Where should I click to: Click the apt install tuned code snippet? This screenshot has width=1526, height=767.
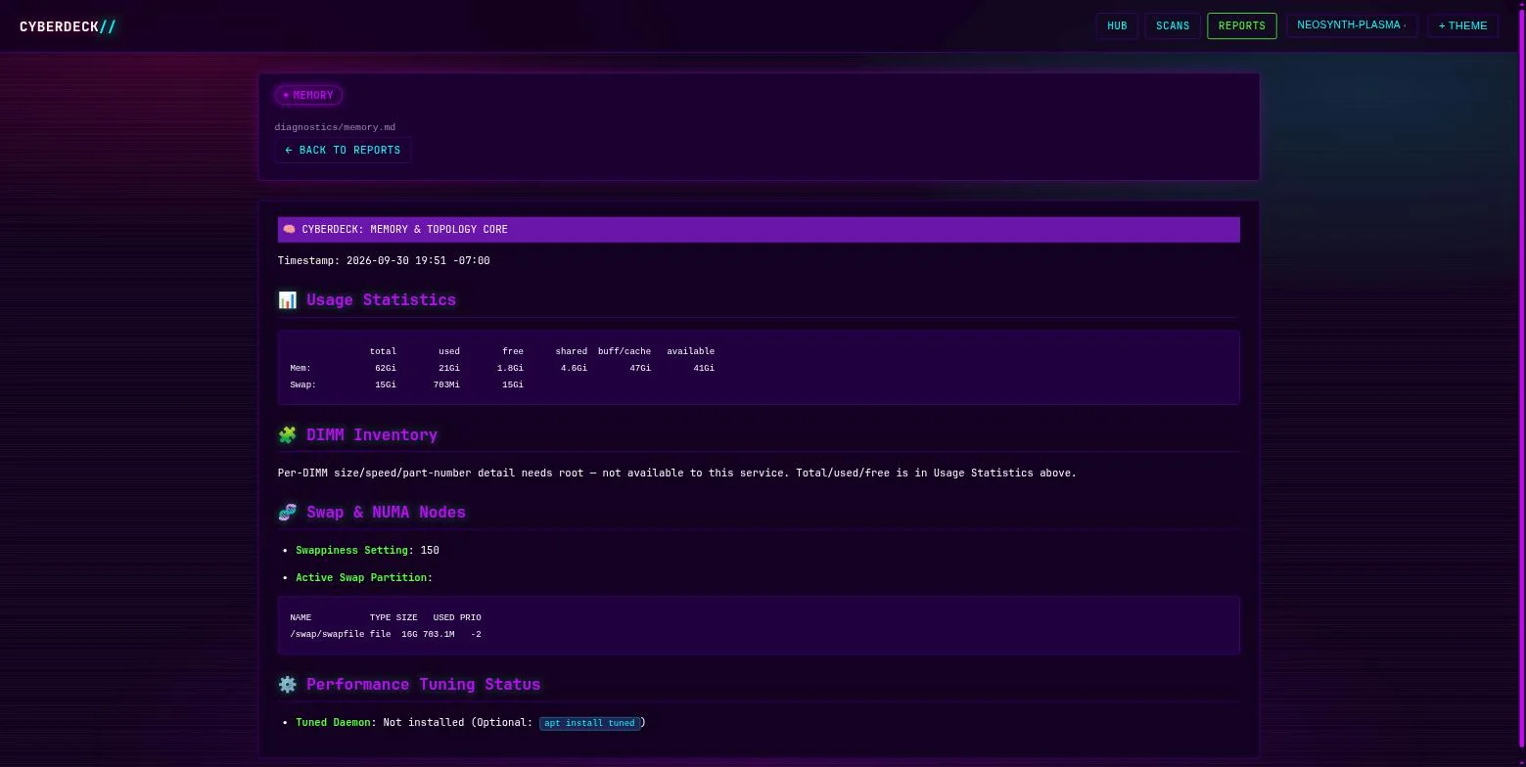pos(589,723)
